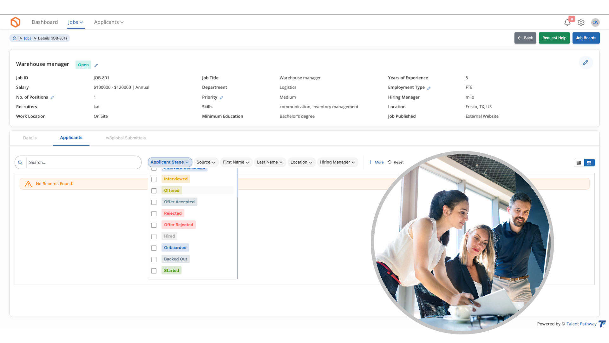
Task: Switch to the Details tab
Action: 30,138
